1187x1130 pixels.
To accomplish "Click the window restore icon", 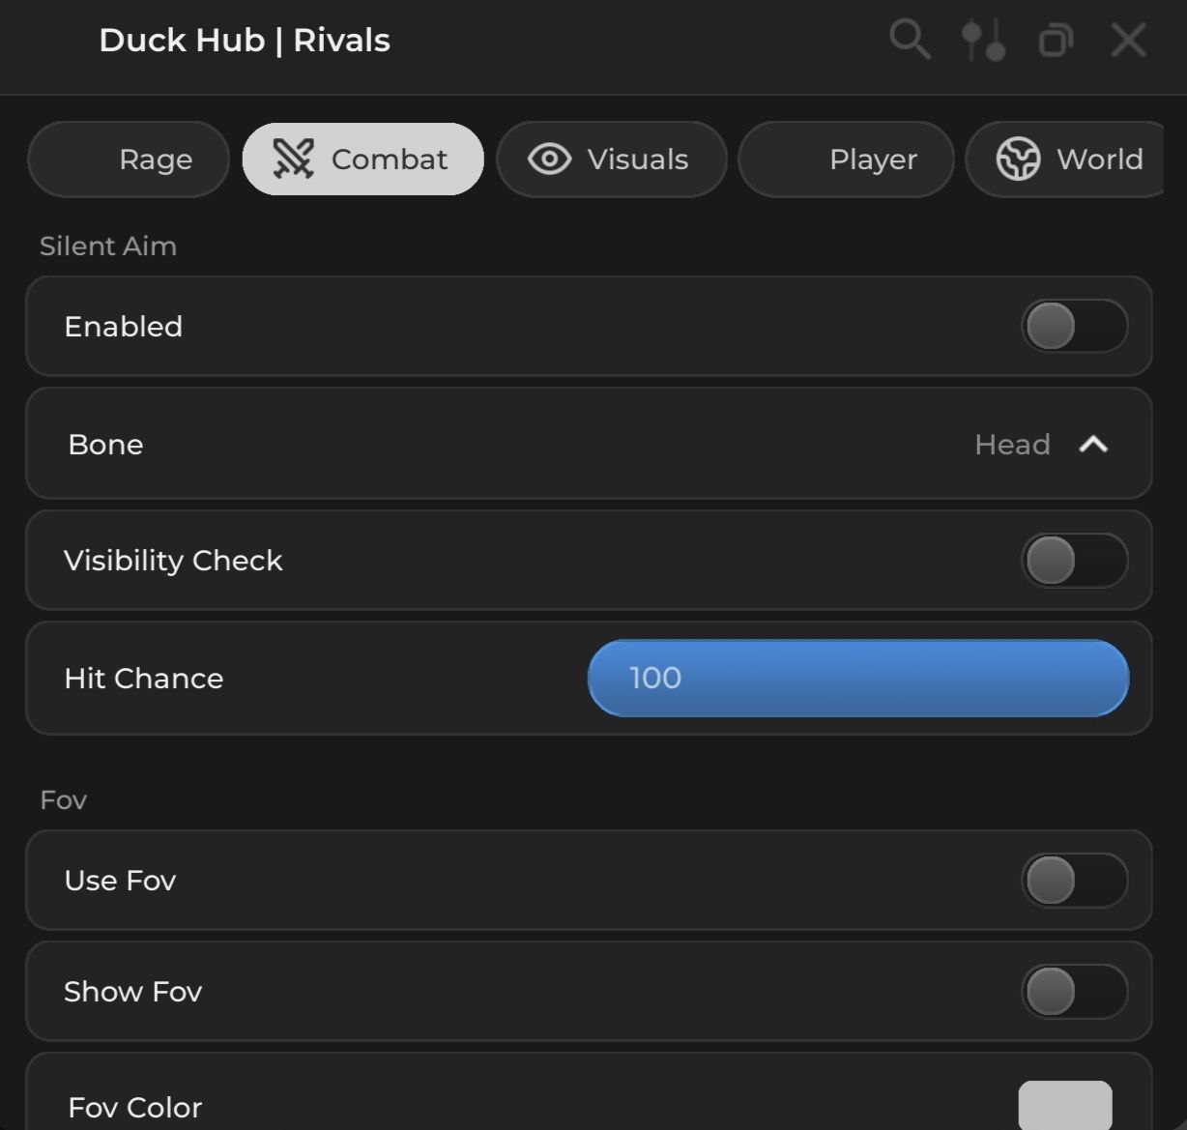I will (x=1056, y=41).
